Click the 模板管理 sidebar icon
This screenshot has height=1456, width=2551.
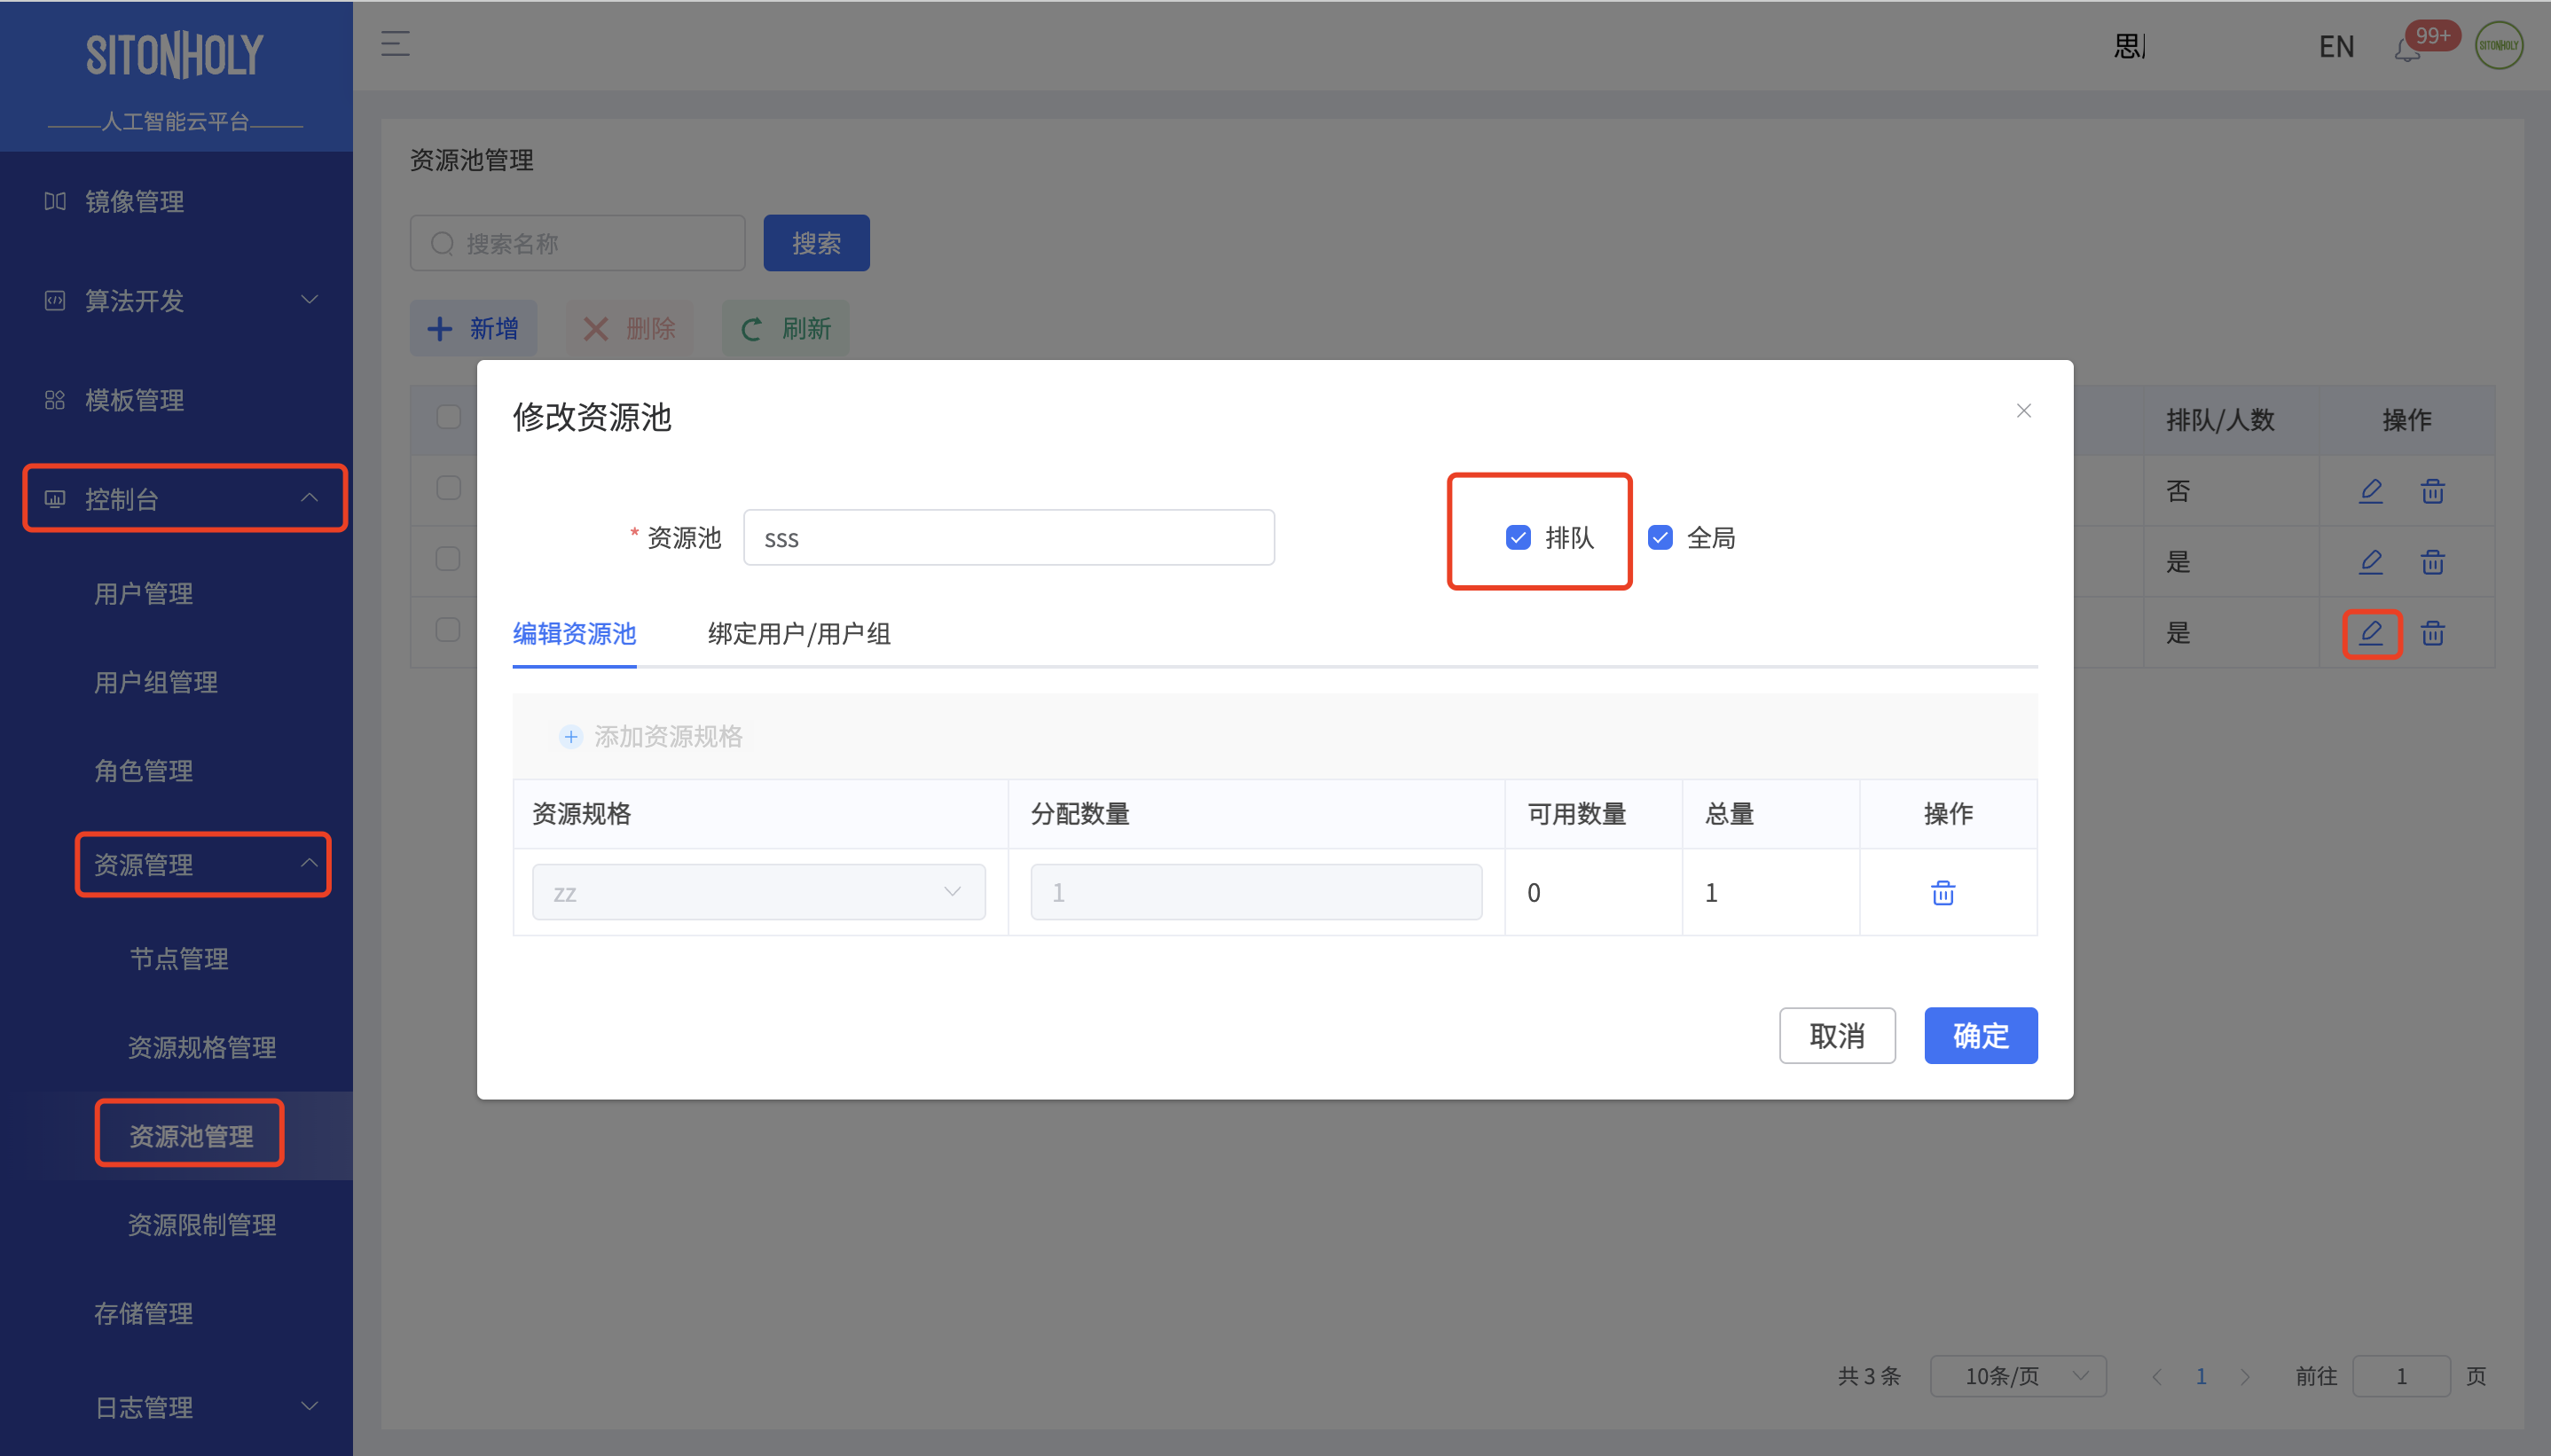[55, 400]
